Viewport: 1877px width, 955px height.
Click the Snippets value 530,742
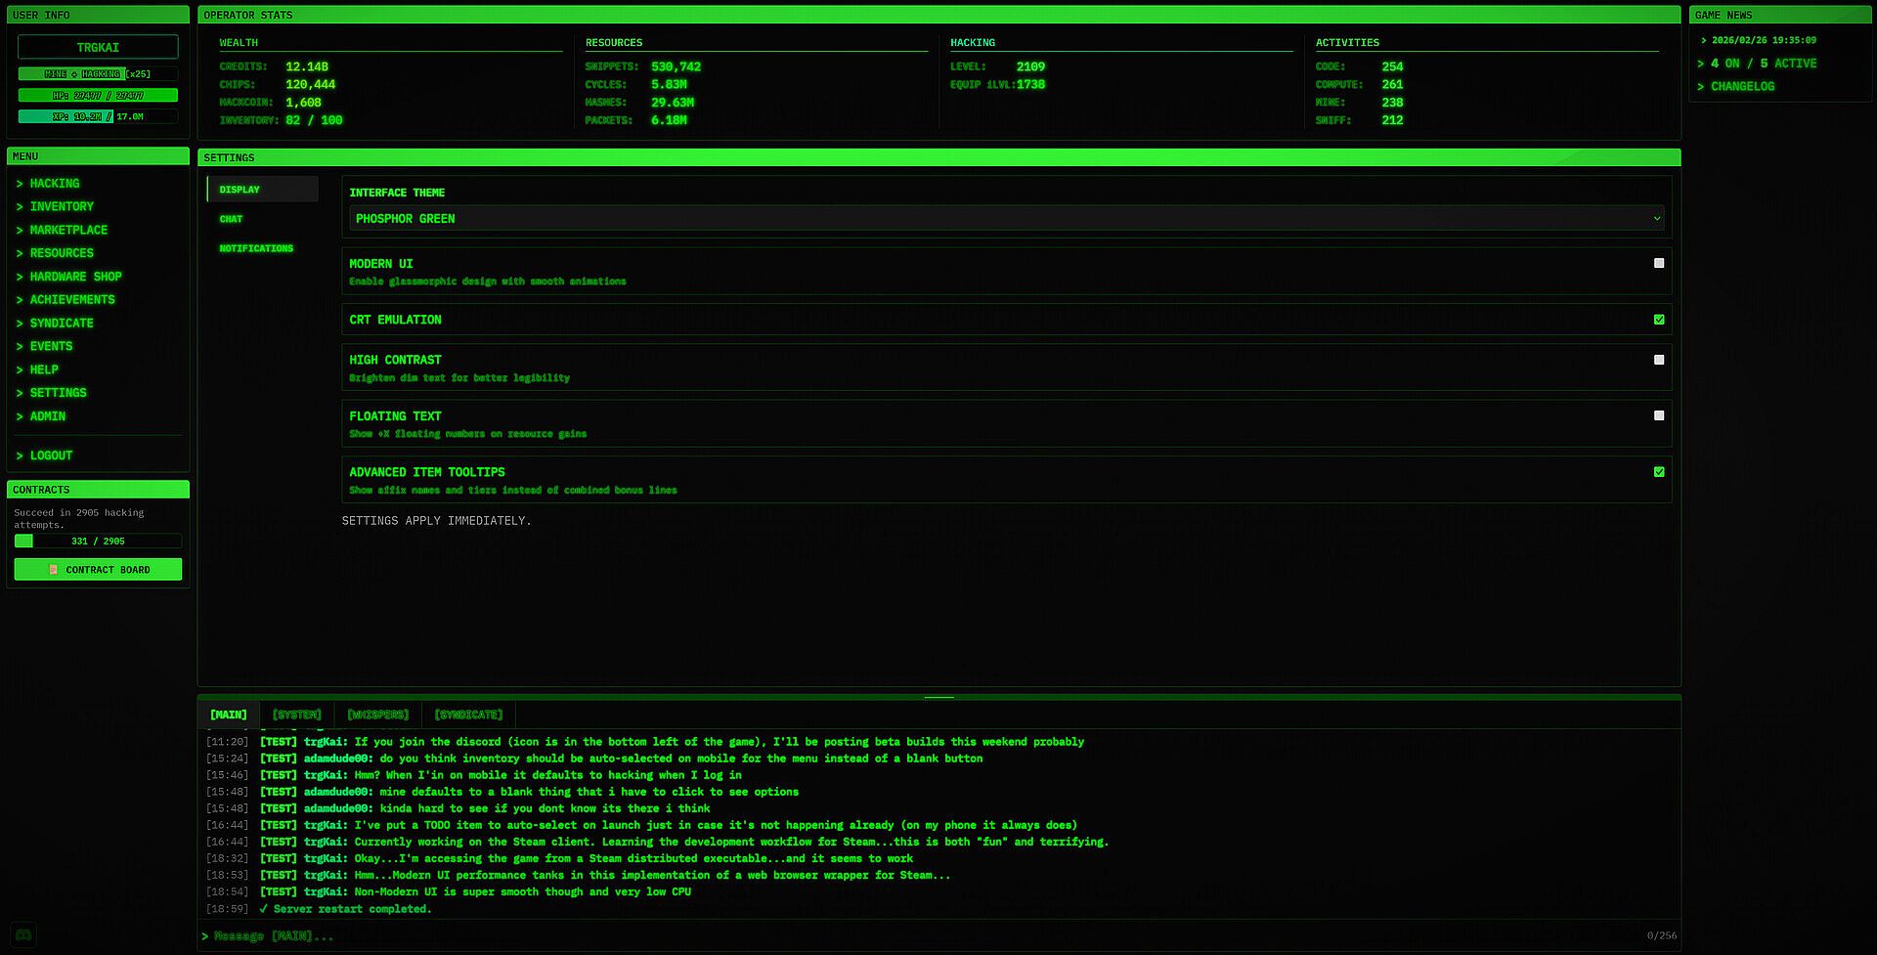[676, 66]
